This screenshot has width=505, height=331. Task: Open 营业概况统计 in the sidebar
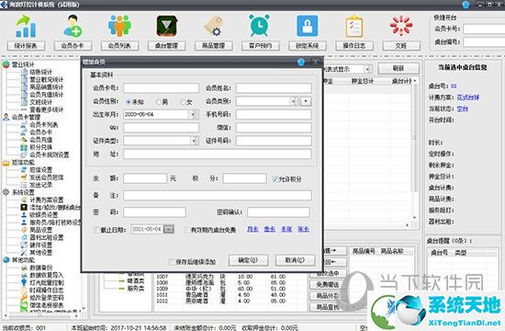coord(47,79)
